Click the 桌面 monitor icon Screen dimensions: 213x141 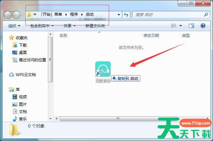click(x=15, y=52)
